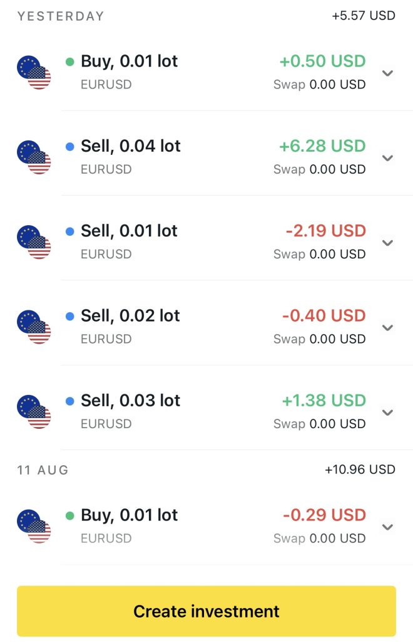Click EURUSD flag icon on -2.19 USD trade
Viewport: 413px width, 642px height.
(34, 242)
